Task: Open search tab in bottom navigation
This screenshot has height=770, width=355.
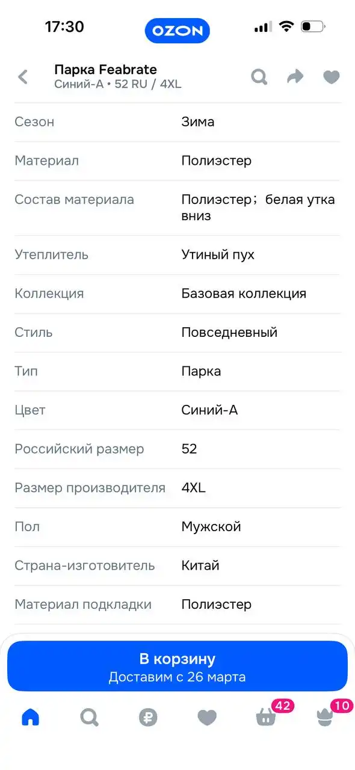Action: pos(89,717)
